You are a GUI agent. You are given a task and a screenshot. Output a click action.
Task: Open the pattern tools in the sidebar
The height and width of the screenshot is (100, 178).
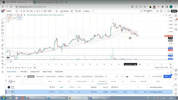pyautogui.click(x=3, y=26)
